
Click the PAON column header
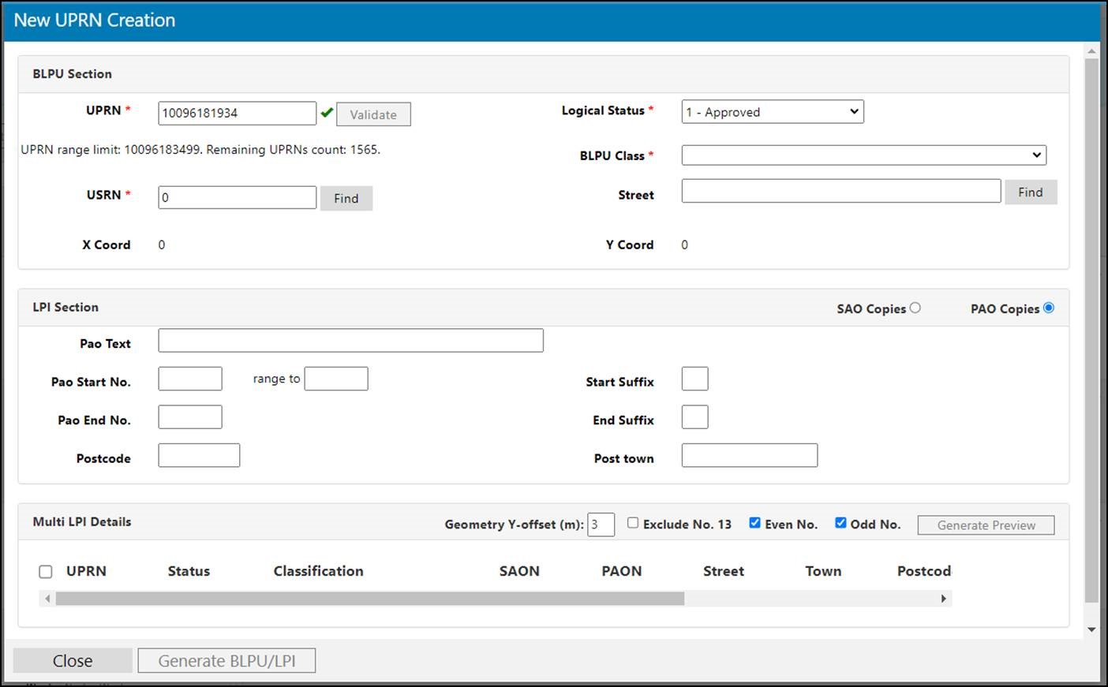622,571
